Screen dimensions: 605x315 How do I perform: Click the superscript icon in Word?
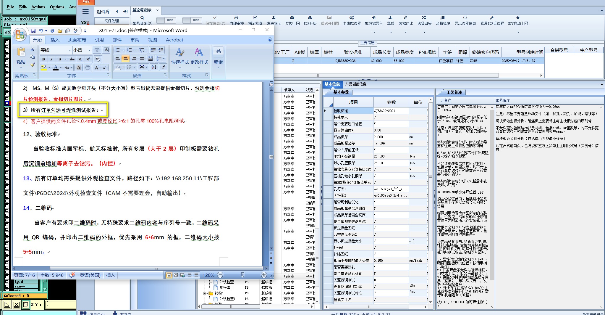click(88, 59)
